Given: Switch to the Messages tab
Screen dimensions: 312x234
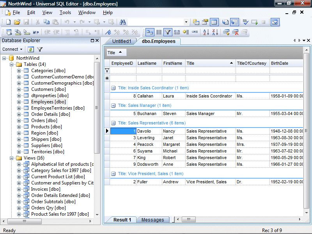Looking at the screenshot, I should tap(152, 220).
